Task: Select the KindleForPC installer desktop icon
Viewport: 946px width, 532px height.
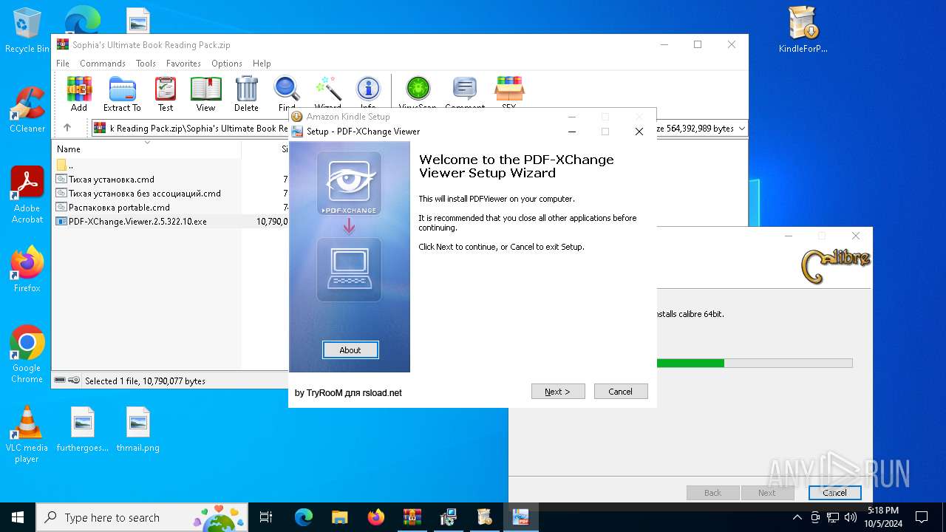Action: (x=803, y=30)
